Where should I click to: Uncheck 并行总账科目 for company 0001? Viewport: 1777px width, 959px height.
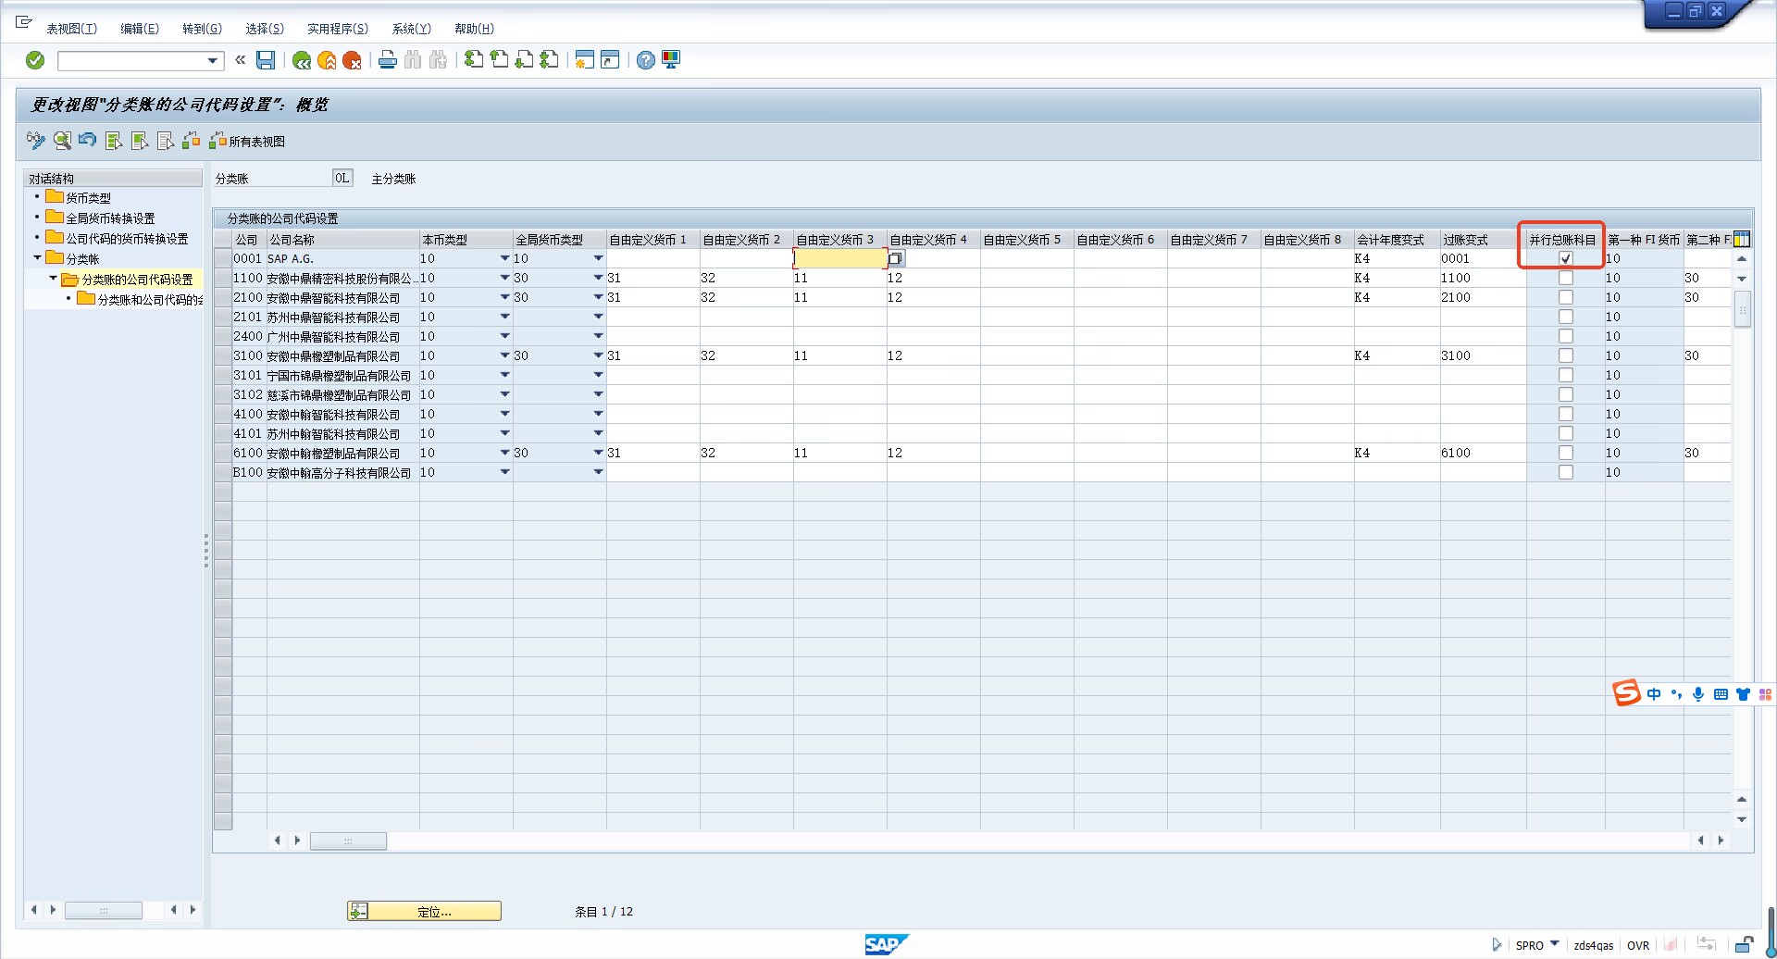click(1566, 258)
